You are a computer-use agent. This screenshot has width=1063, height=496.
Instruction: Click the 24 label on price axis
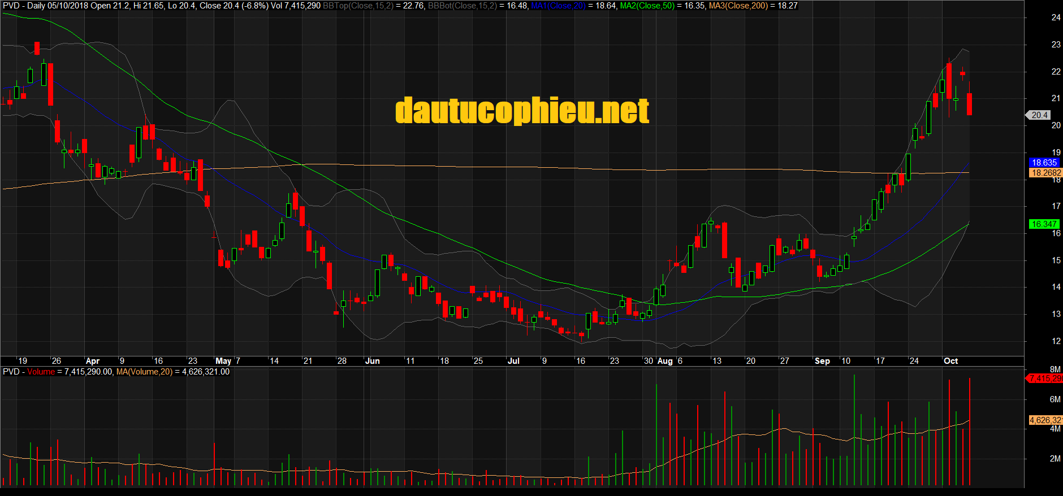pyautogui.click(x=1056, y=18)
